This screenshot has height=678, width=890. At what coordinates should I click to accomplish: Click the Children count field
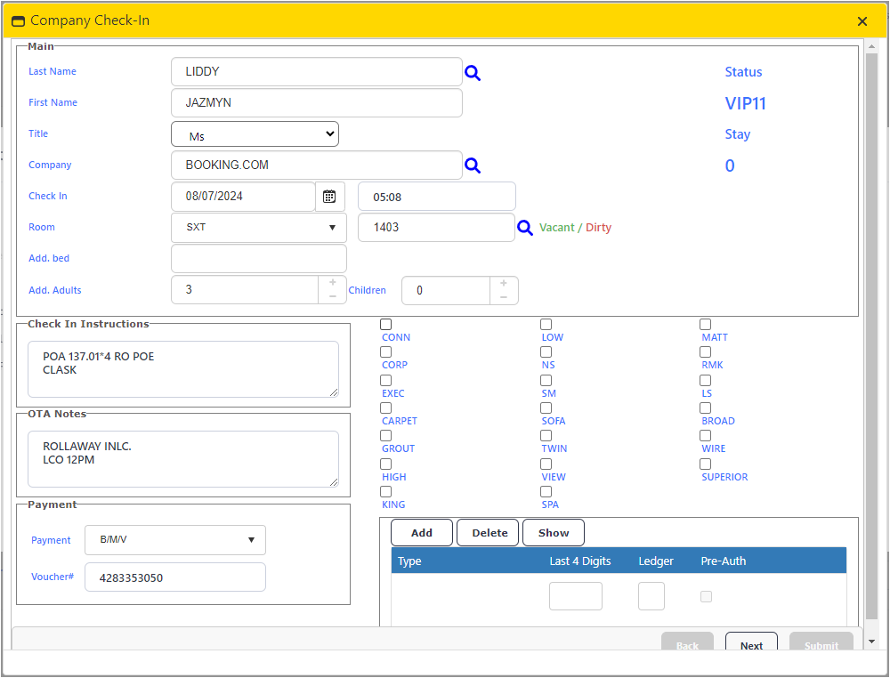point(446,290)
